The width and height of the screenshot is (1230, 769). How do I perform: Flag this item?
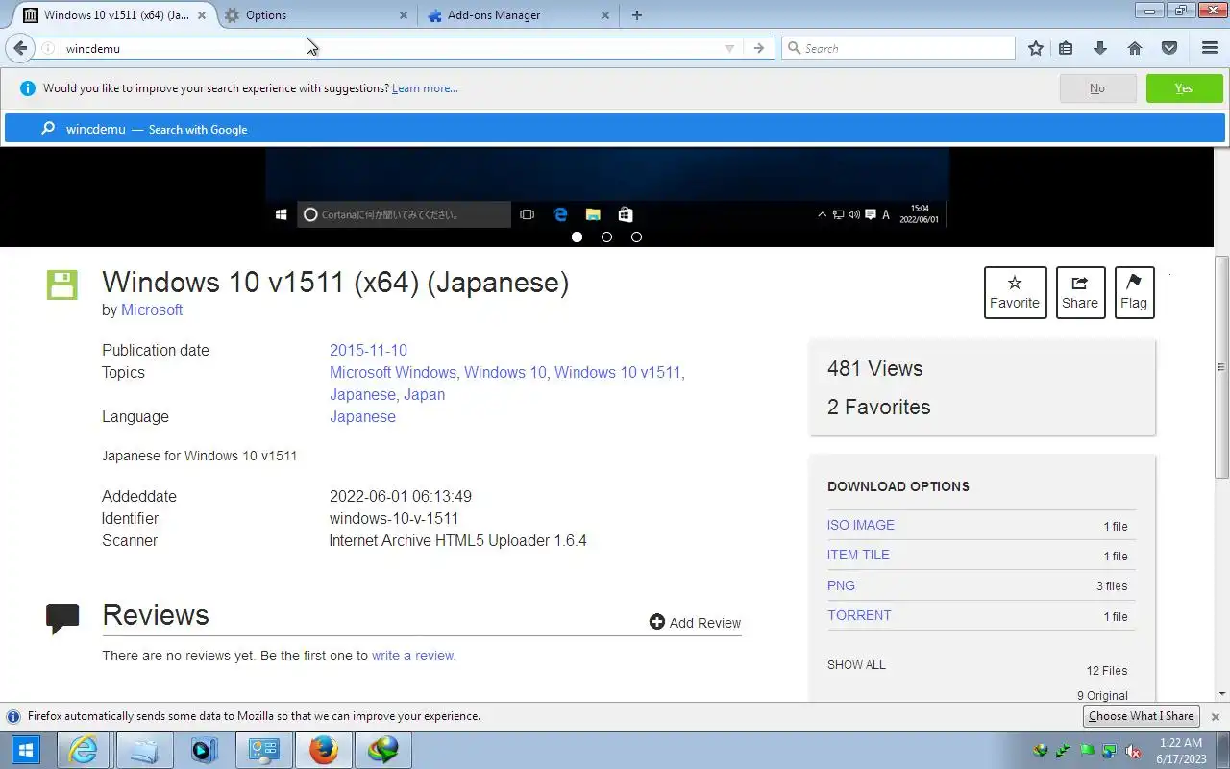[1134, 292]
